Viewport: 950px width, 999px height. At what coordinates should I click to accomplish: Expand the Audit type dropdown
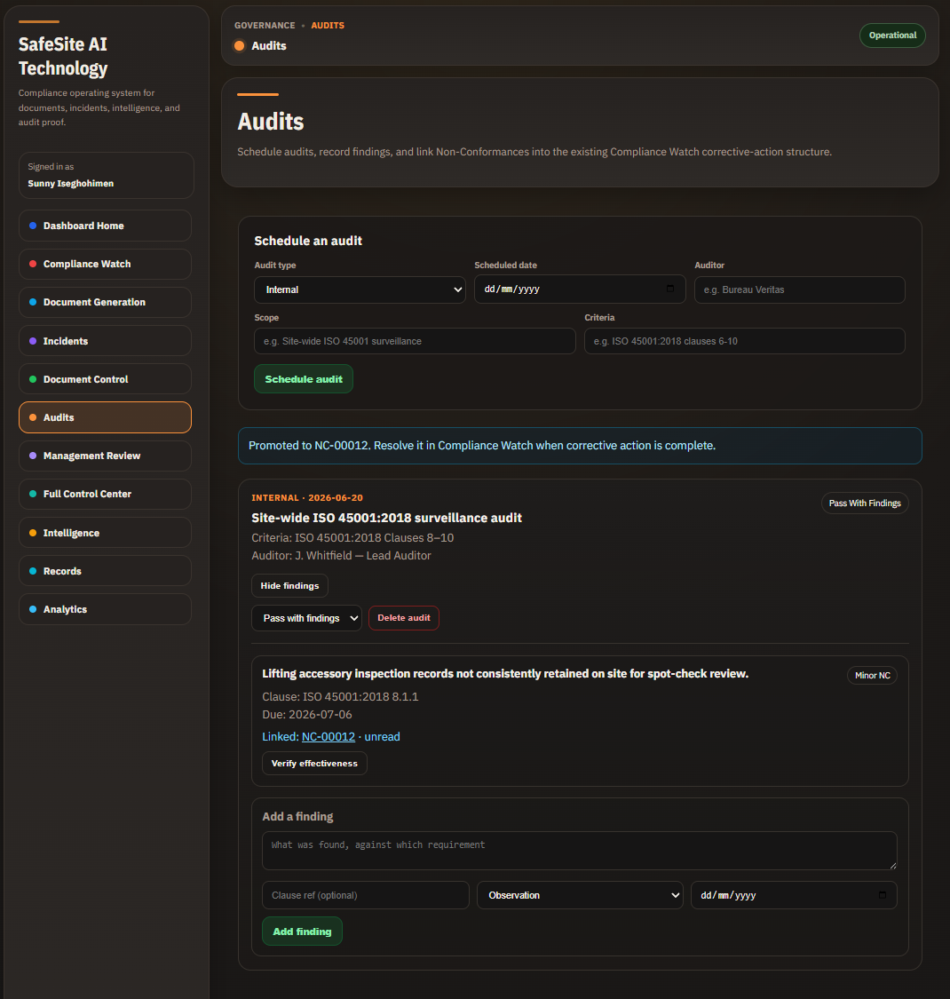click(360, 289)
